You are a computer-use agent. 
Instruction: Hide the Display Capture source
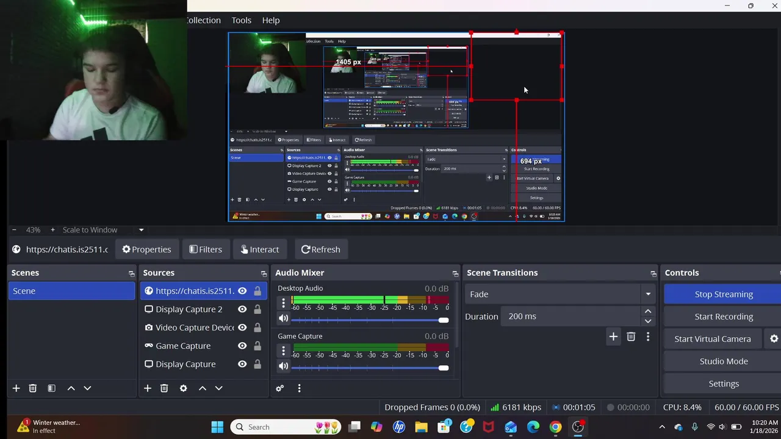(242, 364)
